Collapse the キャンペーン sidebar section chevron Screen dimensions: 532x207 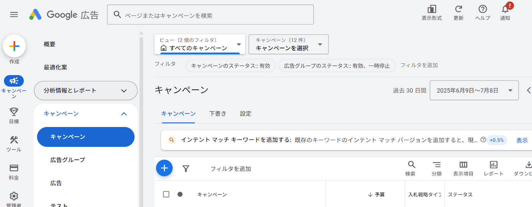click(124, 114)
